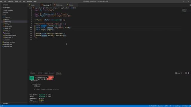Open App.js file in the Explorer tree
Image resolution: width=191 pixels, height=107 pixels.
tap(7, 19)
